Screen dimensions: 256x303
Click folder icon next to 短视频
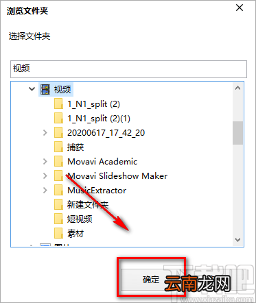click(58, 219)
